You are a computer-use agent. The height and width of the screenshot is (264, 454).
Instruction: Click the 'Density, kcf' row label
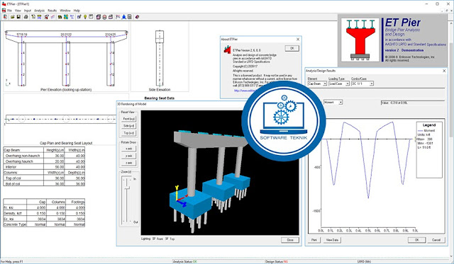[15, 213]
